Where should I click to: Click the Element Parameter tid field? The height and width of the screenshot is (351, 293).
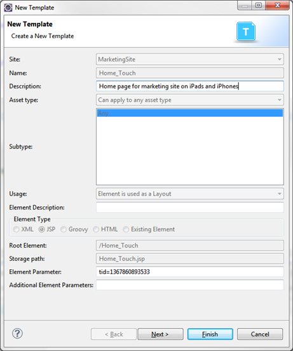[190, 272]
